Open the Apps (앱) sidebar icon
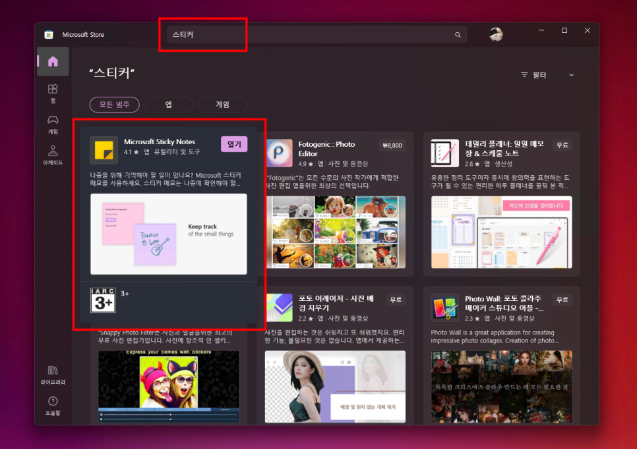The image size is (637, 449). click(x=53, y=93)
